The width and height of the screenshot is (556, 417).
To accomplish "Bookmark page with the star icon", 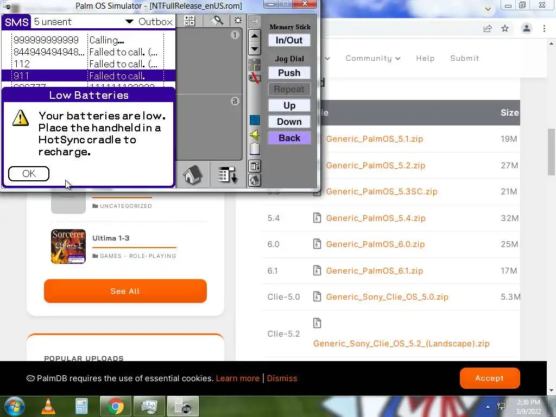I will [505, 28].
